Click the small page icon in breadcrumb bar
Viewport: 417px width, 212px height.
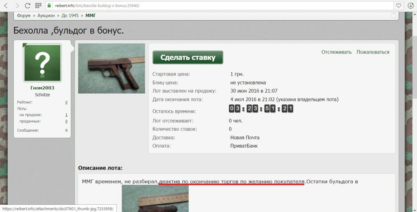(394, 15)
